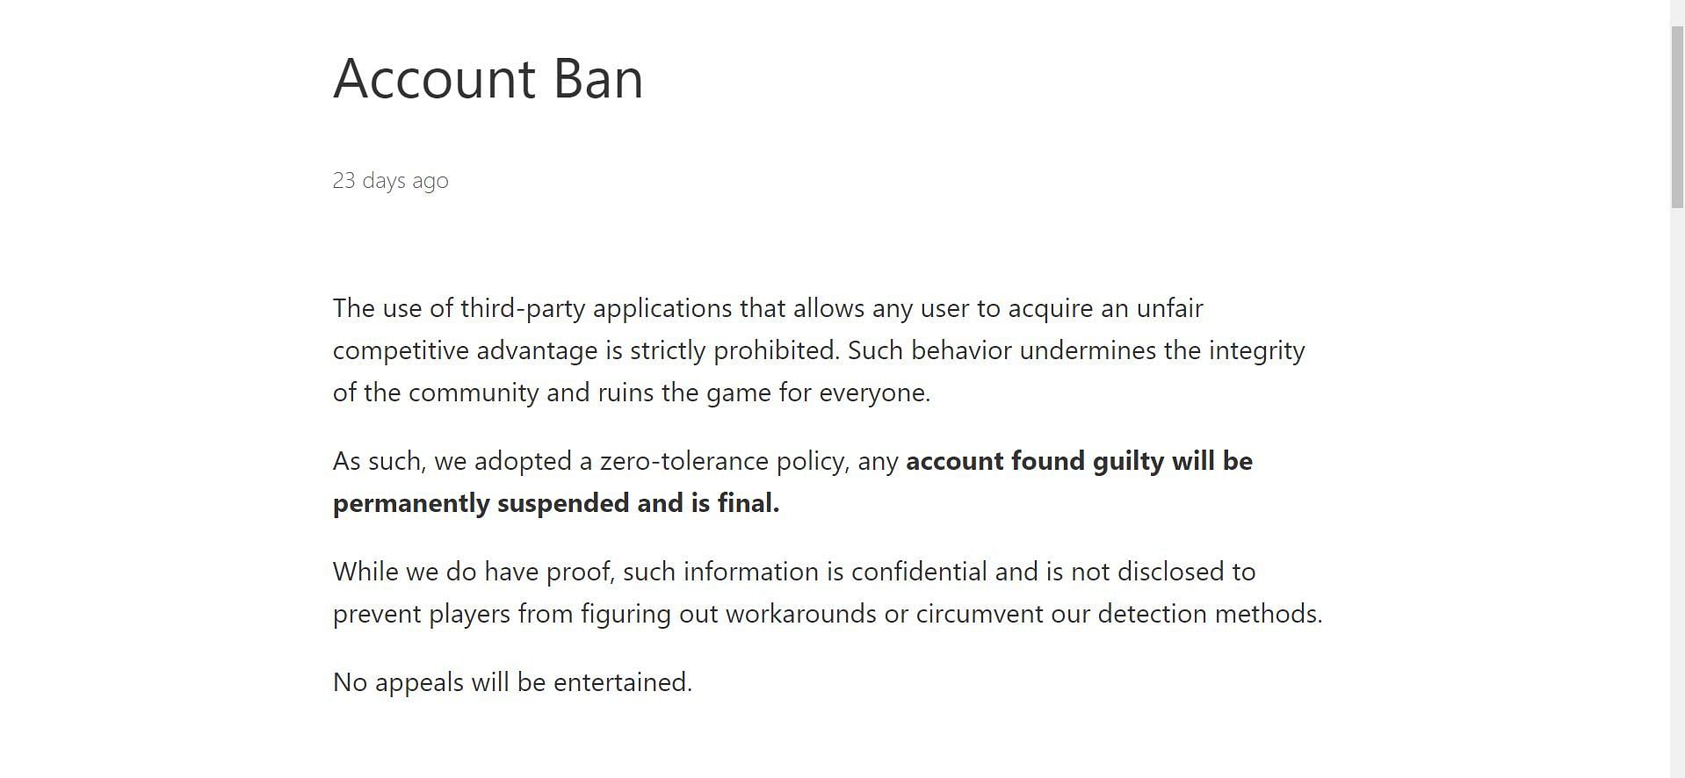Click the words "zero-tolerance policy"

(723, 461)
